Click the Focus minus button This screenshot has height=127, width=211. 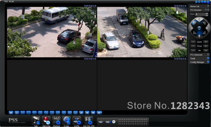pos(193,46)
